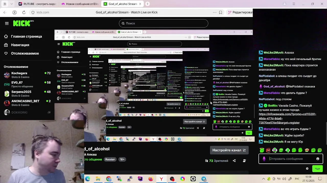This screenshot has width=327, height=183.
Task: Click Yandex home button
Action: tap(15, 12)
